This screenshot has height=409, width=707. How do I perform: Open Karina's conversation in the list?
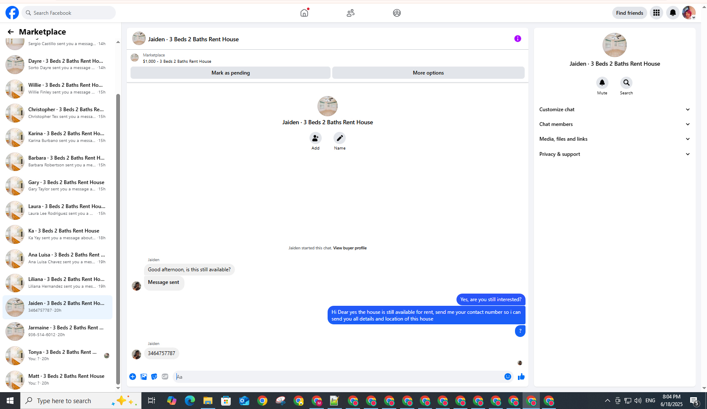click(58, 137)
